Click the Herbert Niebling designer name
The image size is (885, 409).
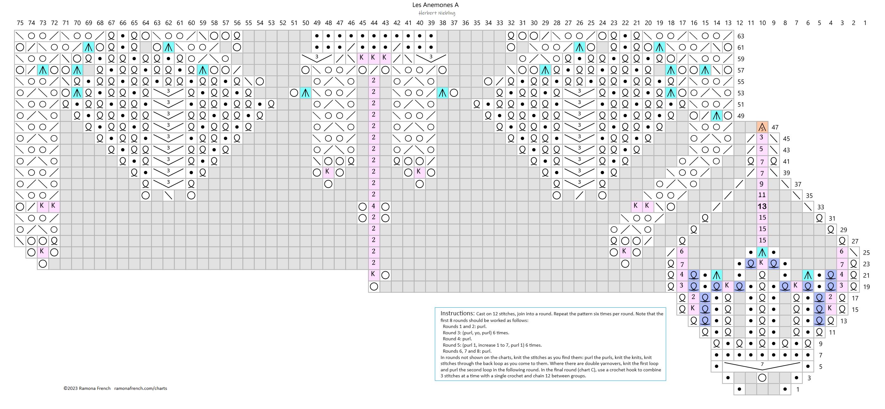pyautogui.click(x=437, y=13)
